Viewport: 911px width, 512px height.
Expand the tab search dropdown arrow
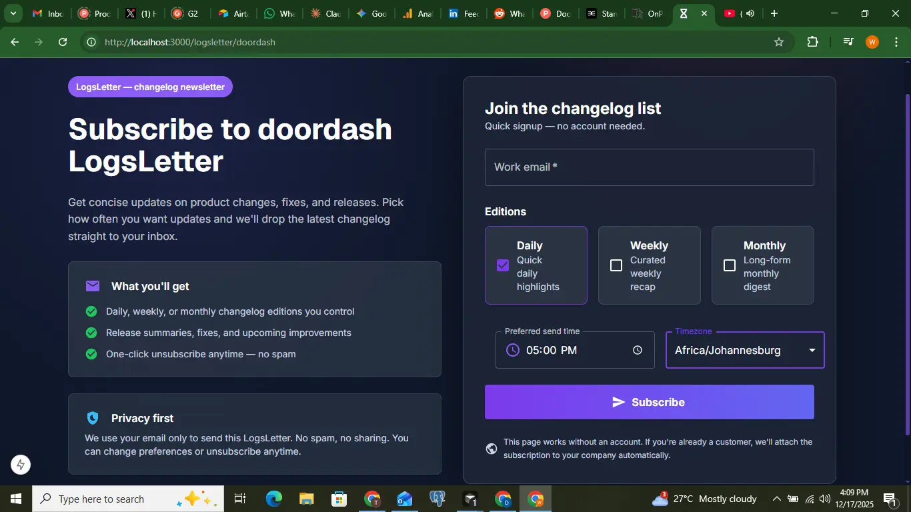point(13,13)
